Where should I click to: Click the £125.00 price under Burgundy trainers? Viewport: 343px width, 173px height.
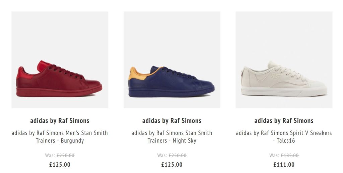point(60,165)
